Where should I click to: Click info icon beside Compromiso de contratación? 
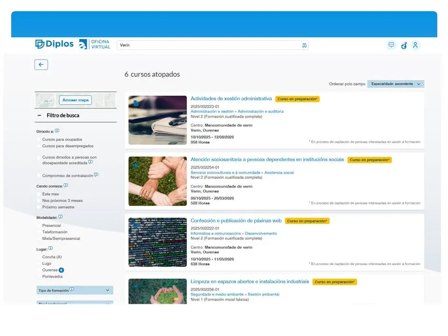pos(96,175)
